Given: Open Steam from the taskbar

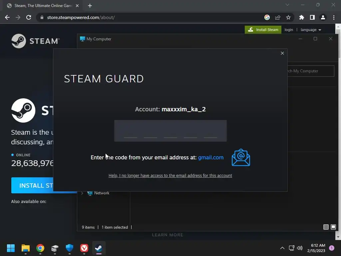Looking at the screenshot, I should click(x=99, y=248).
